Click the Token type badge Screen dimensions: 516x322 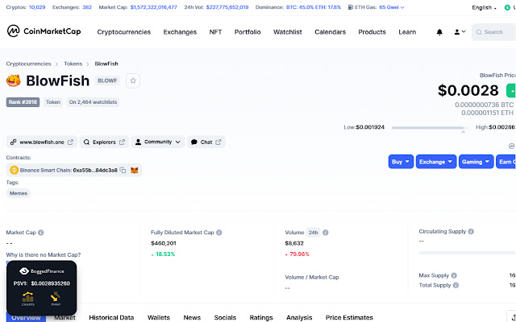53,102
